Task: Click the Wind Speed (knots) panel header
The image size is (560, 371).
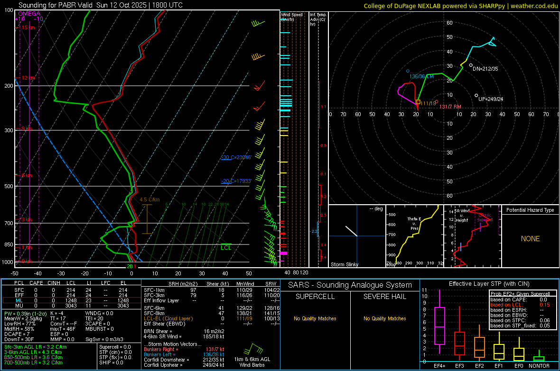Action: [291, 17]
